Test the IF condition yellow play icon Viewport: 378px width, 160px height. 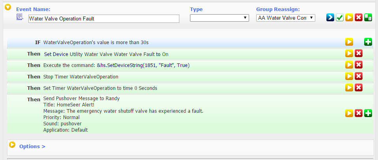click(349, 42)
